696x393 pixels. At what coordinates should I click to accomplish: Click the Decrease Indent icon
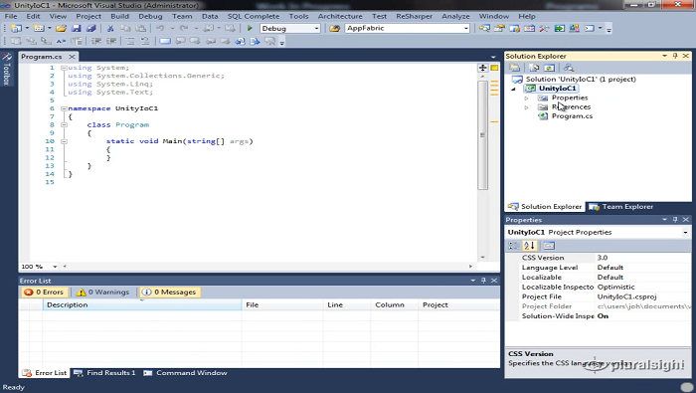point(95,42)
